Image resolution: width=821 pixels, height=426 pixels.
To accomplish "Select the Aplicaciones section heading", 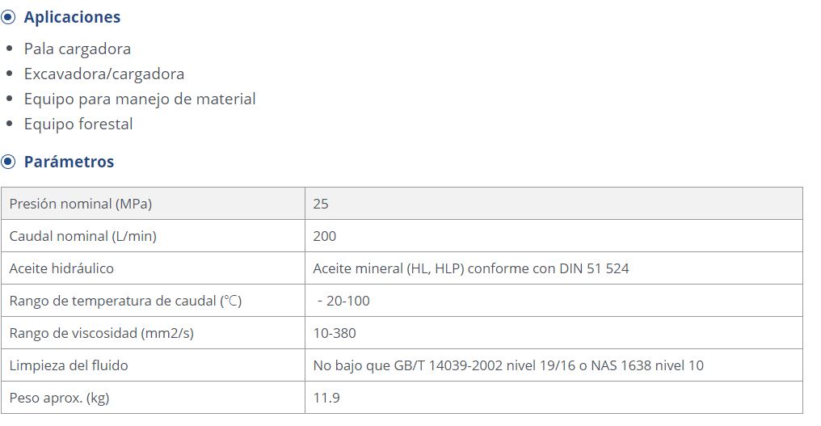I will point(72,17).
